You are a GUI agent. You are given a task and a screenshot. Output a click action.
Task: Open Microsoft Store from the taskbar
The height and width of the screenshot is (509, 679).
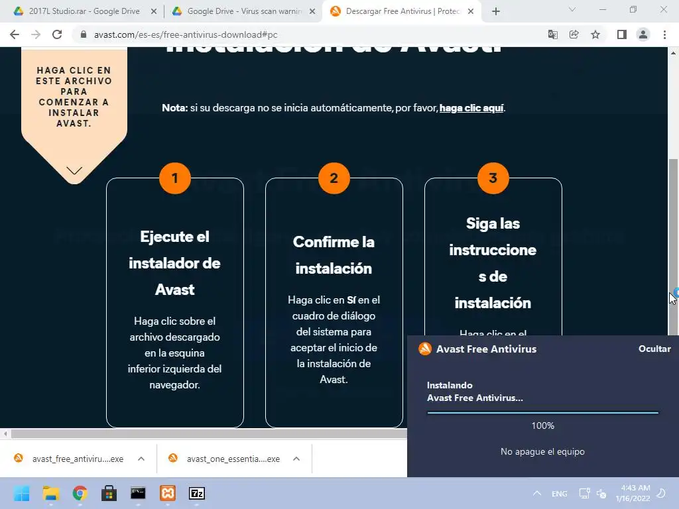109,493
